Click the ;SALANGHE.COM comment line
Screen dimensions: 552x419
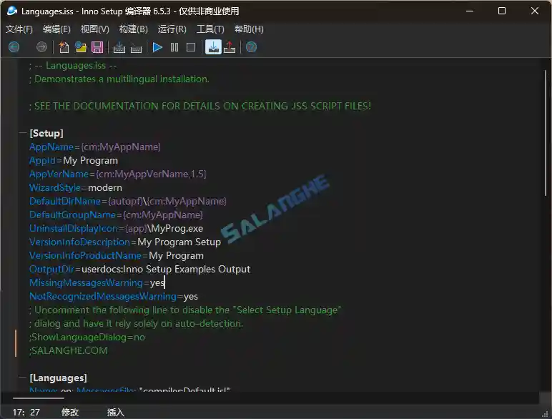point(69,350)
